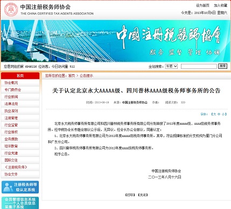Click the source 中国注册税务师协会 in the article meta
The height and width of the screenshot is (209, 231).
pos(135,103)
